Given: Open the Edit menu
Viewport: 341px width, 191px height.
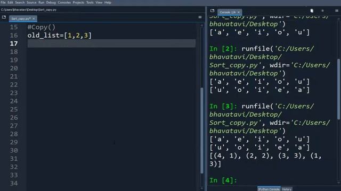Looking at the screenshot, I should 10,2.
